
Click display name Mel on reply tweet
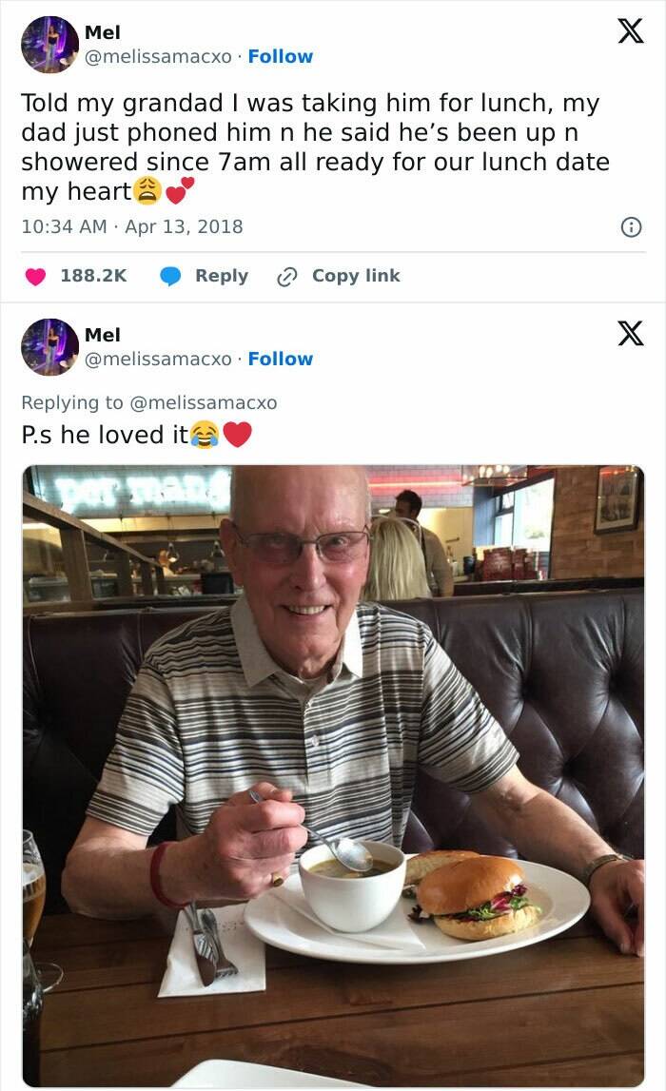pyautogui.click(x=103, y=336)
